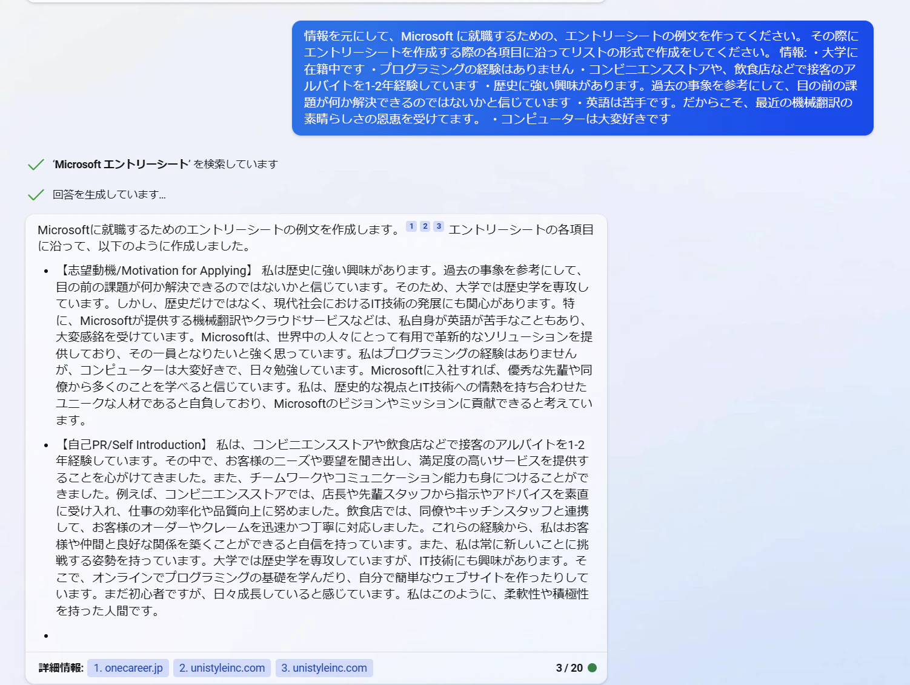Click the 【自己PR/Self Introduction】 heading

[x=133, y=445]
